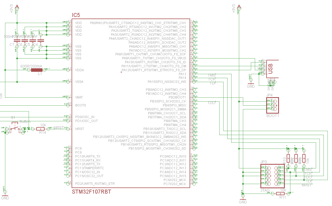The height and width of the screenshot is (206, 332).
Task: Select the IC5 designator label
Action: pyautogui.click(x=76, y=15)
